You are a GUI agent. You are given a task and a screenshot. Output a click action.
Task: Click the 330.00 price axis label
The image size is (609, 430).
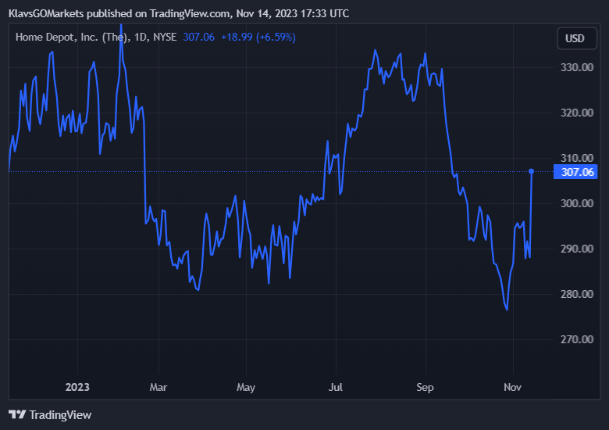point(577,67)
